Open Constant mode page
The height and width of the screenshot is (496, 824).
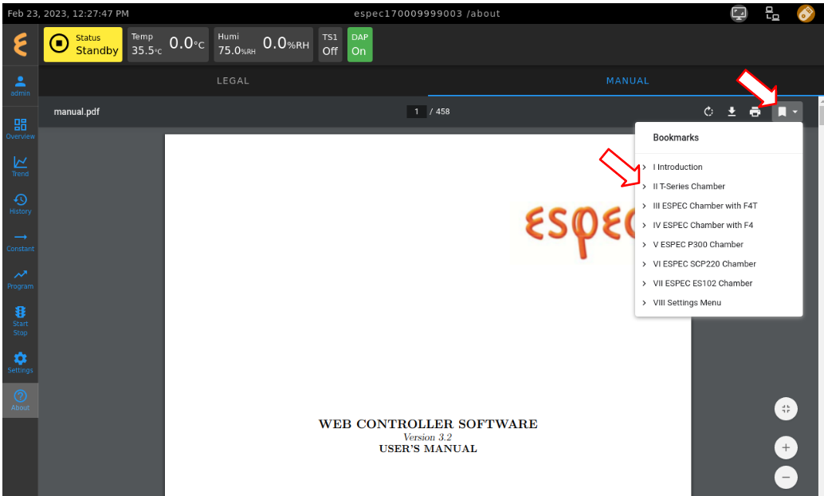coord(20,242)
